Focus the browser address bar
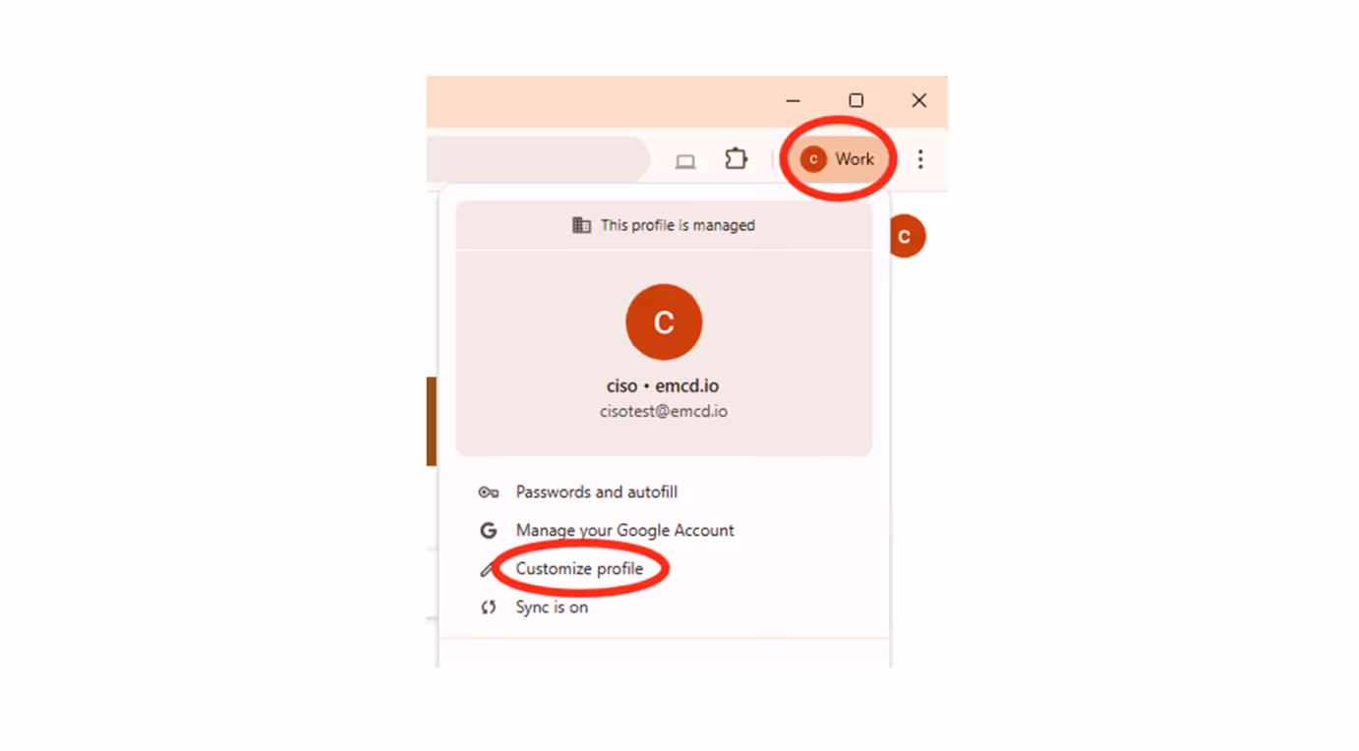 [x=538, y=159]
